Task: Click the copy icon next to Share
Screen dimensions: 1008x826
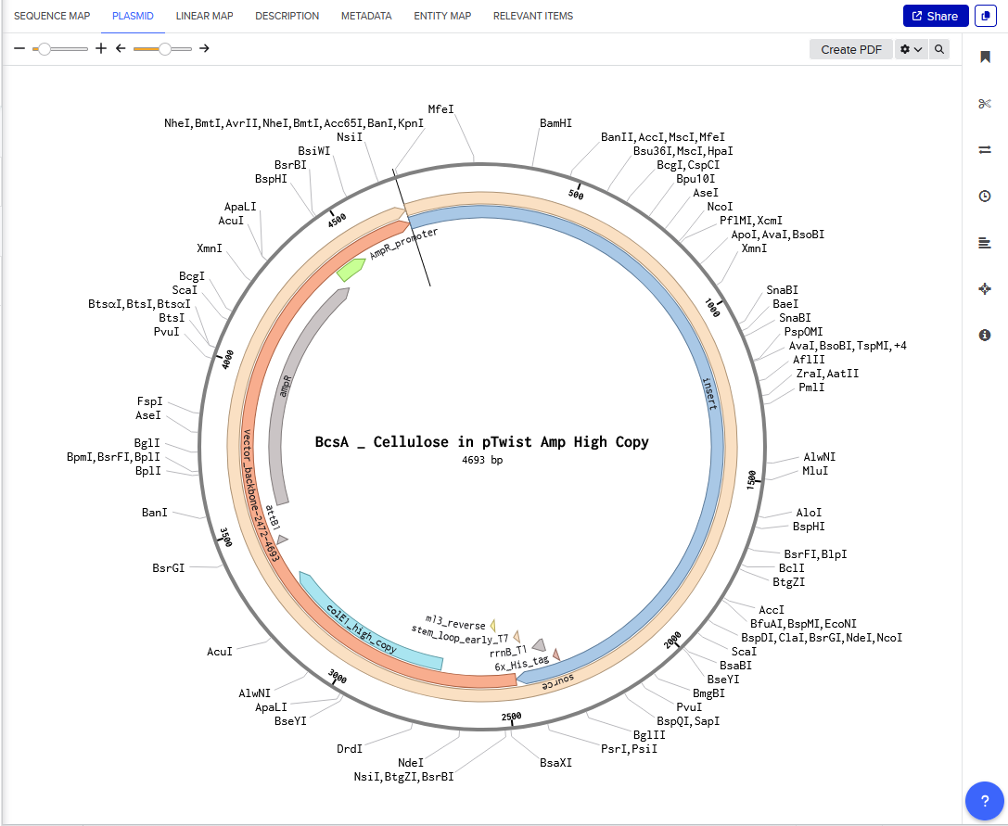Action: (x=985, y=16)
